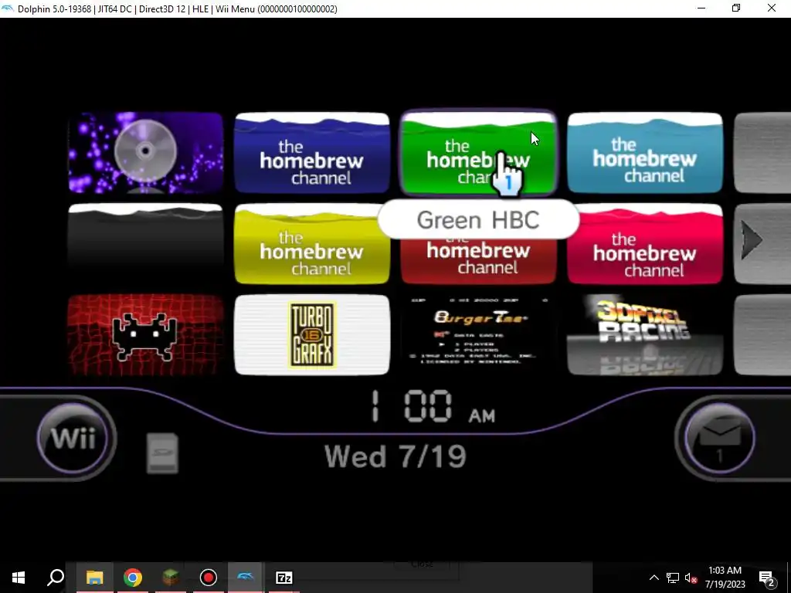
Task: Open Windows Start menu
Action: [19, 578]
